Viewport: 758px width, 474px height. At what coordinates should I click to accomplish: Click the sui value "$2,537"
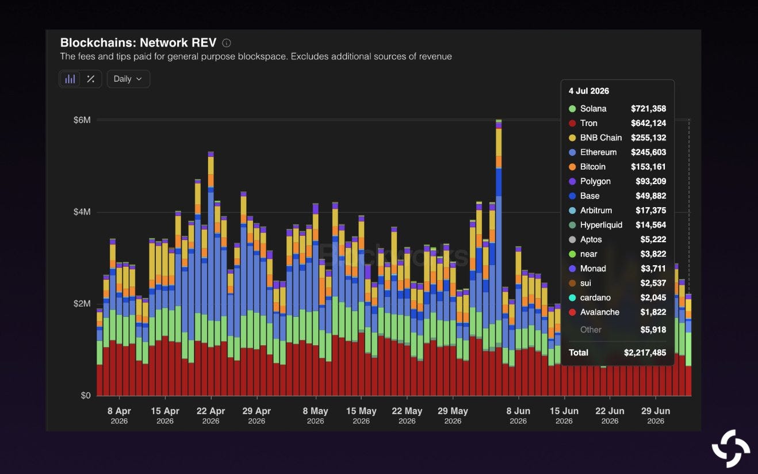click(x=653, y=283)
